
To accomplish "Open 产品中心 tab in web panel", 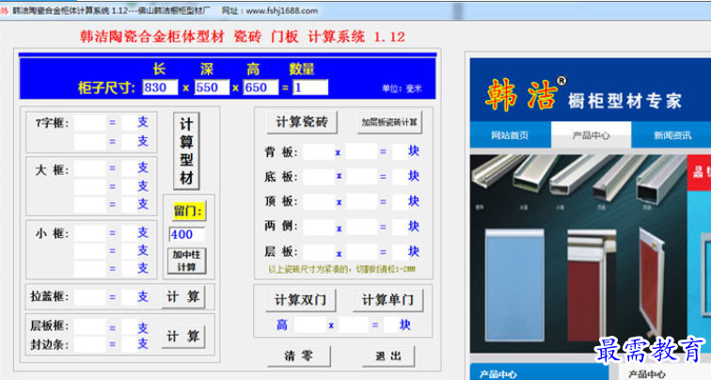I will tap(591, 135).
